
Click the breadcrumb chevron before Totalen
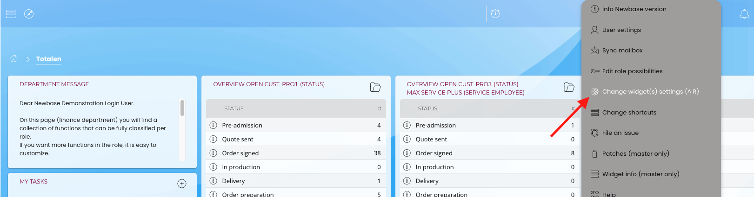[x=28, y=59]
